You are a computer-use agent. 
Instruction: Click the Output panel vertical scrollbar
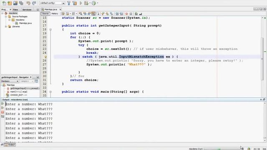pyautogui.click(x=264, y=122)
